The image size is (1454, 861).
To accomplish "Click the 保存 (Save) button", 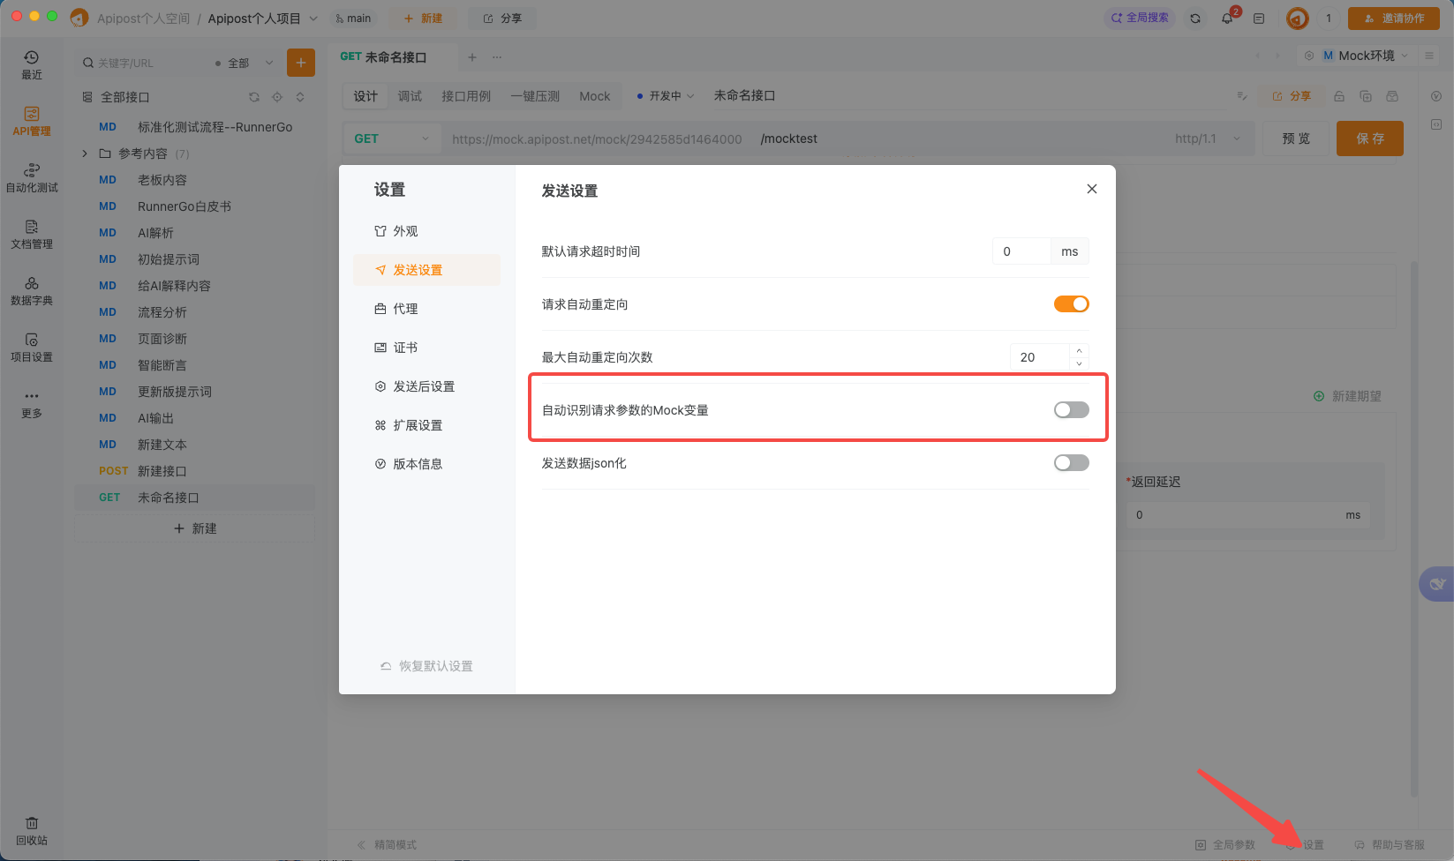I will [x=1369, y=138].
